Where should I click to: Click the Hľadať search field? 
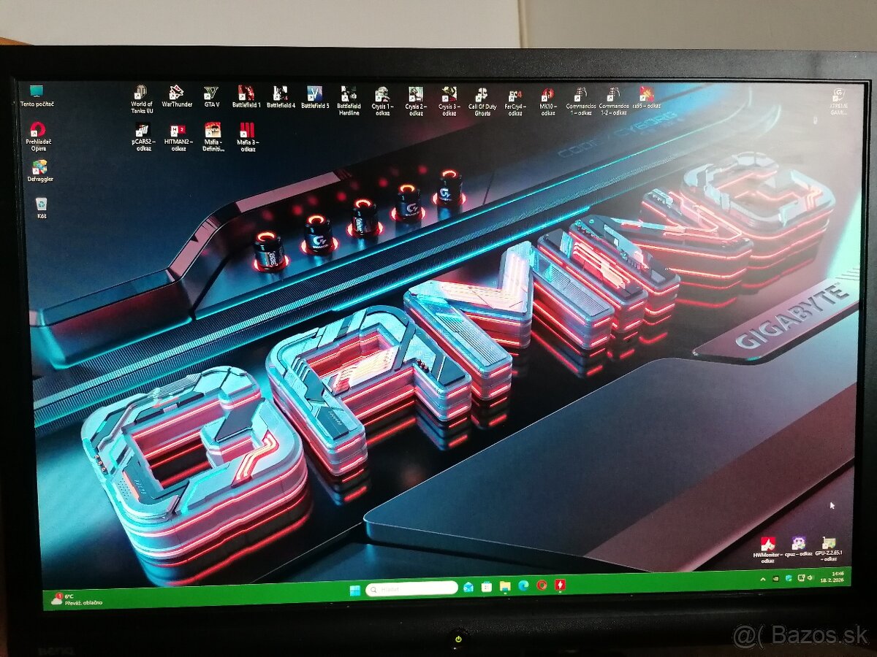409,588
